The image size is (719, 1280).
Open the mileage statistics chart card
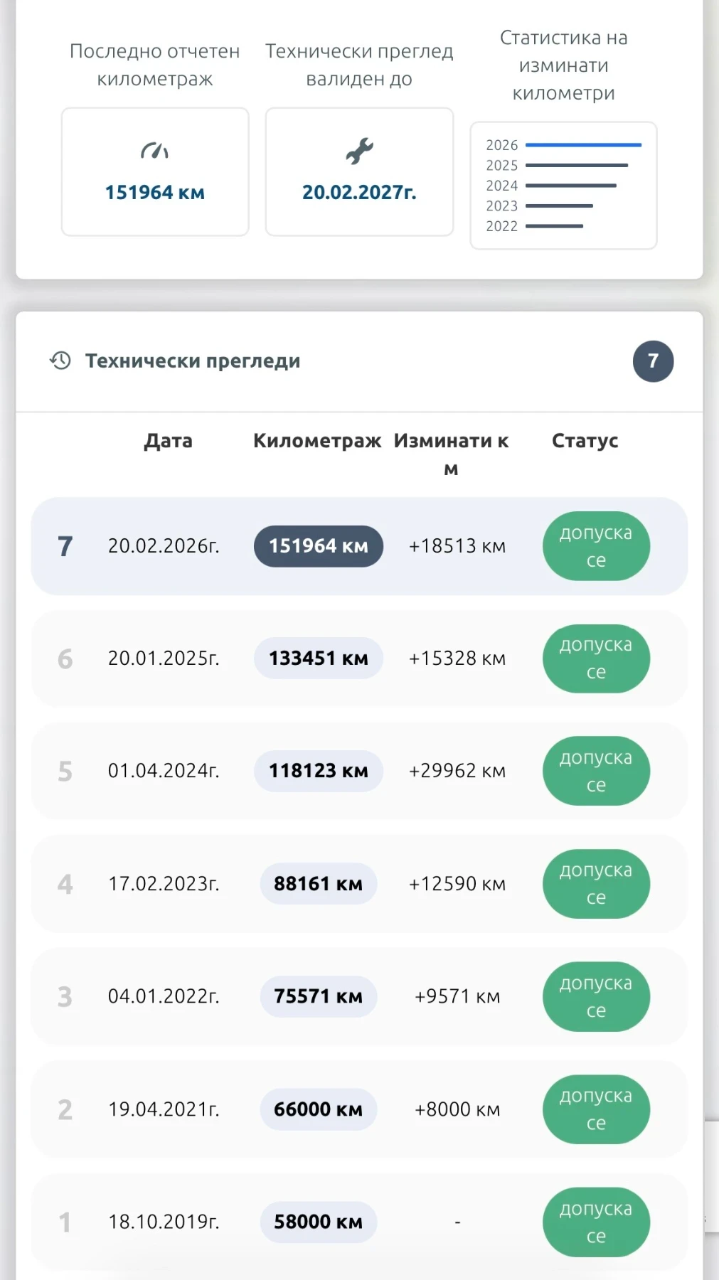[x=563, y=186]
